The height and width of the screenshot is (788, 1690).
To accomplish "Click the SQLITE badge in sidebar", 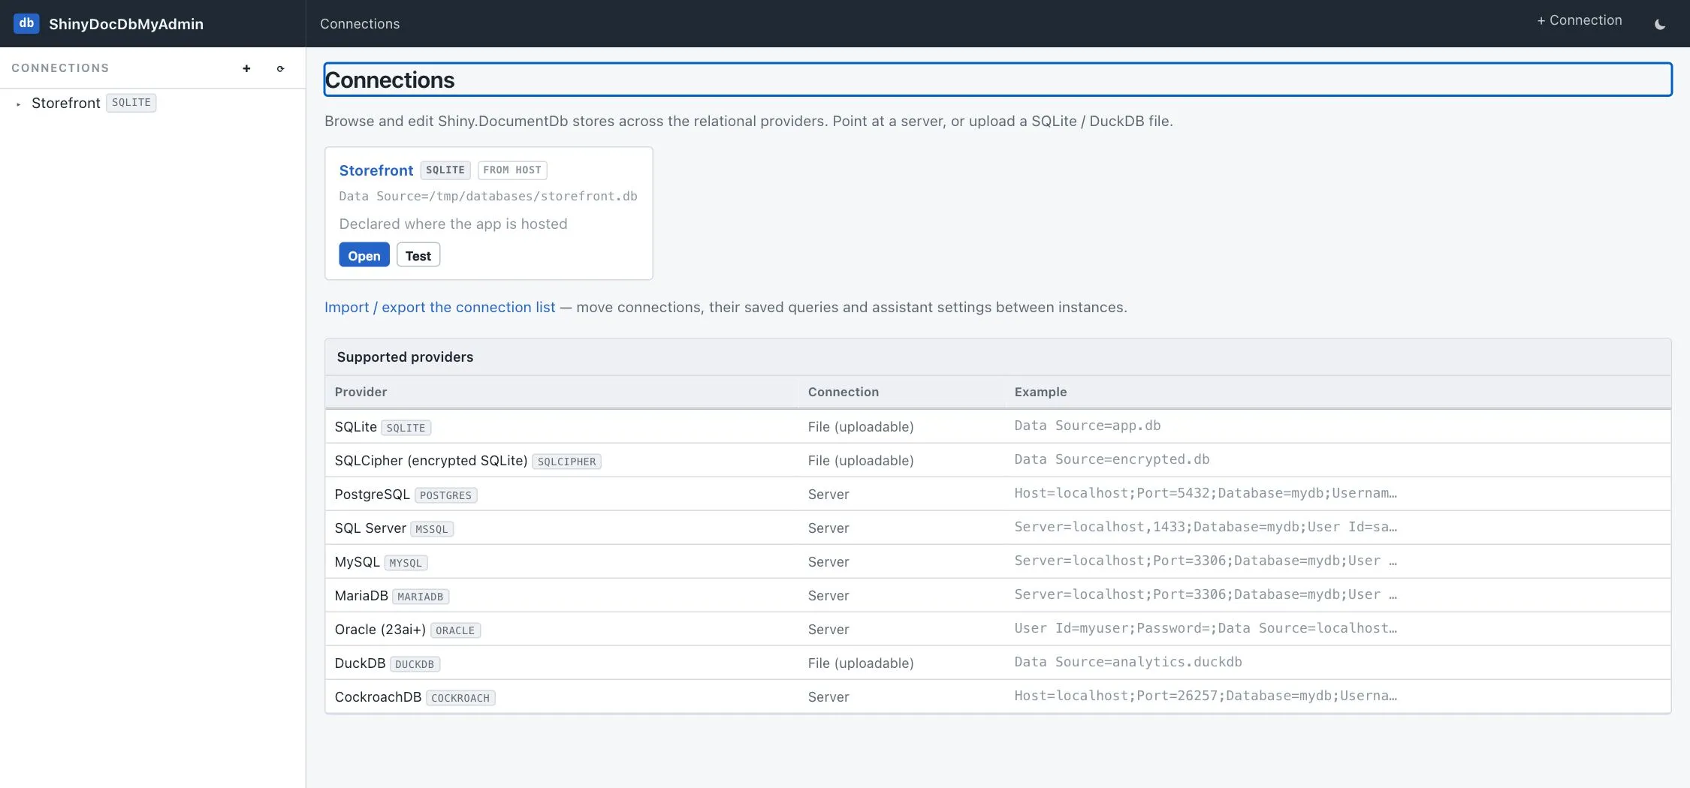I will (131, 102).
